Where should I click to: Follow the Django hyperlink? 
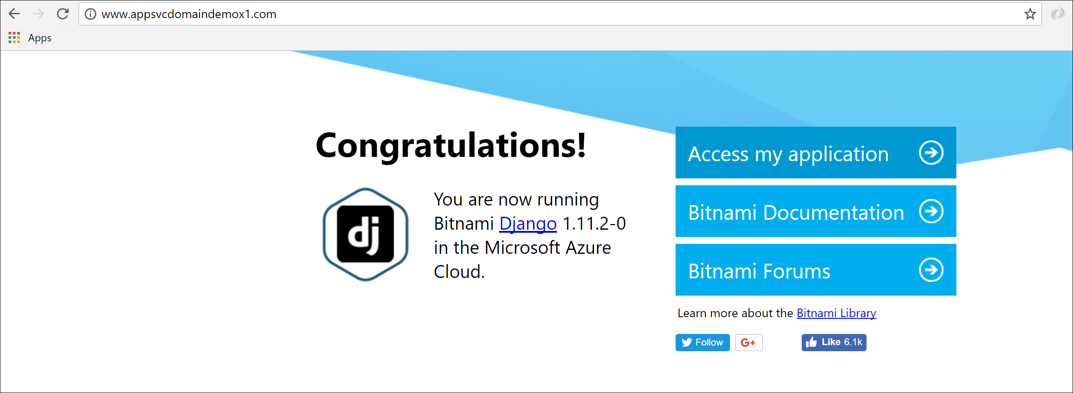[528, 224]
